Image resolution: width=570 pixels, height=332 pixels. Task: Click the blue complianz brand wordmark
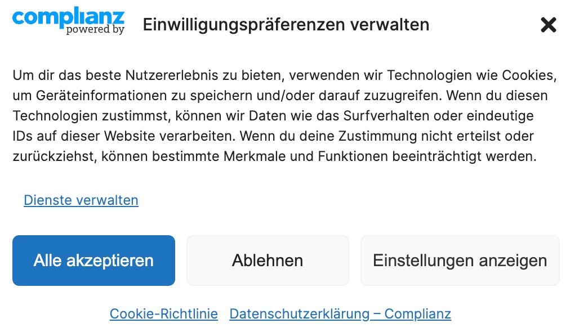coord(68,17)
